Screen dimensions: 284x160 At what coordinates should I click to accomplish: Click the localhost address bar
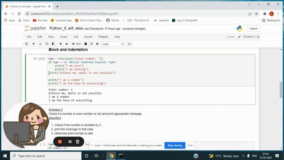(136, 14)
